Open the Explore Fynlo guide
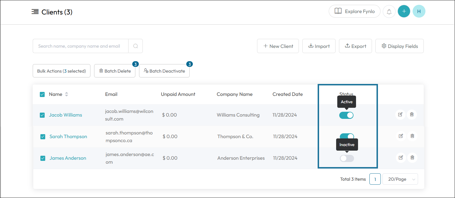The image size is (455, 198). point(354,11)
